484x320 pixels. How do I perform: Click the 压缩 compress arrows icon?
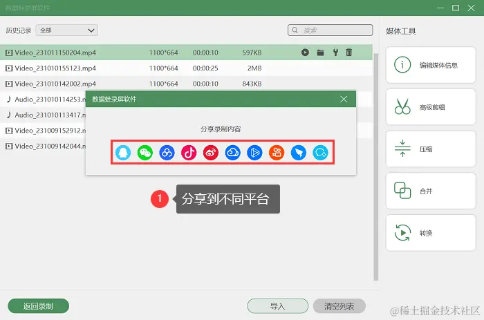tap(402, 149)
